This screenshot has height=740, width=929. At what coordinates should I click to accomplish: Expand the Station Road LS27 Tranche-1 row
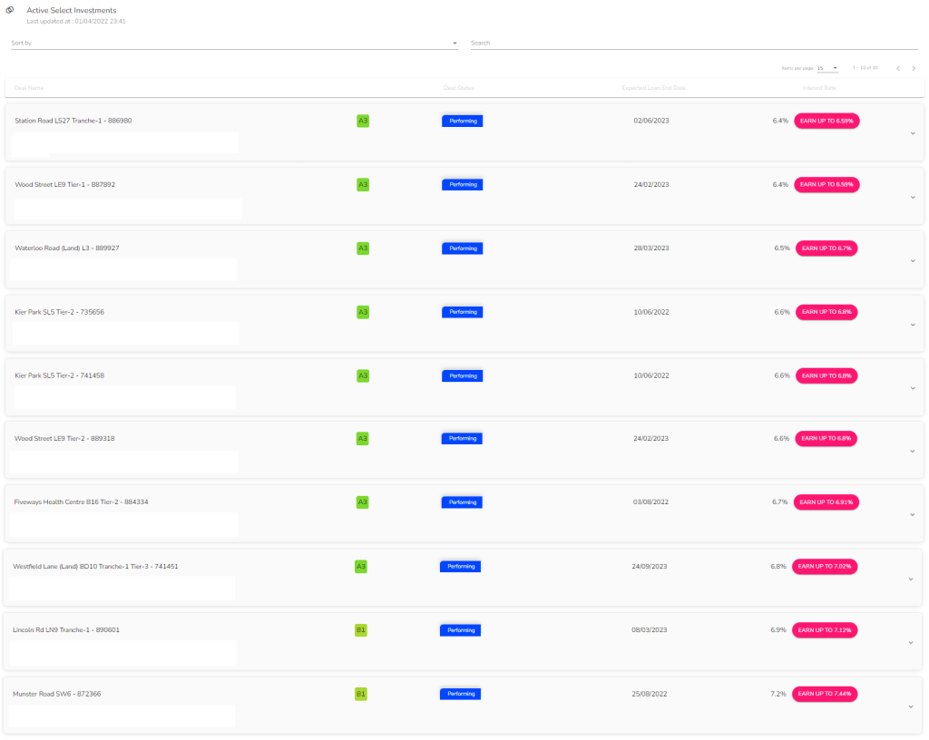pyautogui.click(x=912, y=133)
